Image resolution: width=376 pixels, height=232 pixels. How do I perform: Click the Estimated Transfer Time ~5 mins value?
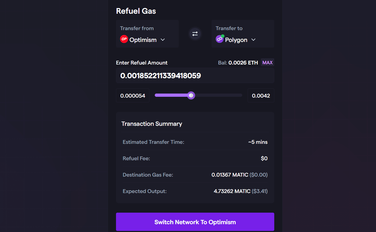(x=258, y=142)
